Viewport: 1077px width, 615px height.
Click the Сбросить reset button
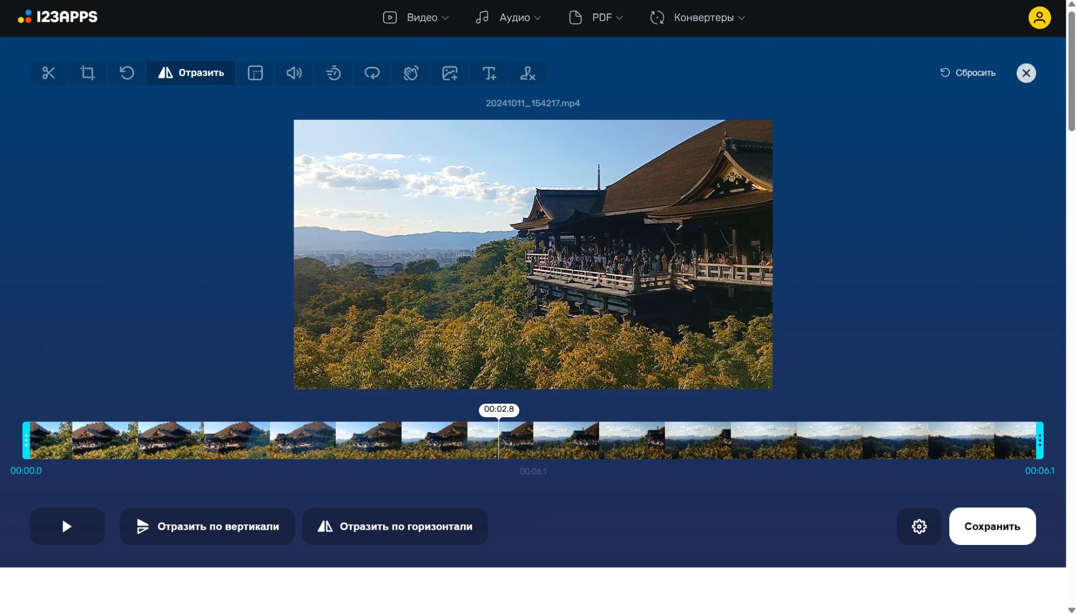point(968,73)
